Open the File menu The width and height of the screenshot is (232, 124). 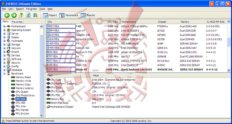click(x=4, y=9)
